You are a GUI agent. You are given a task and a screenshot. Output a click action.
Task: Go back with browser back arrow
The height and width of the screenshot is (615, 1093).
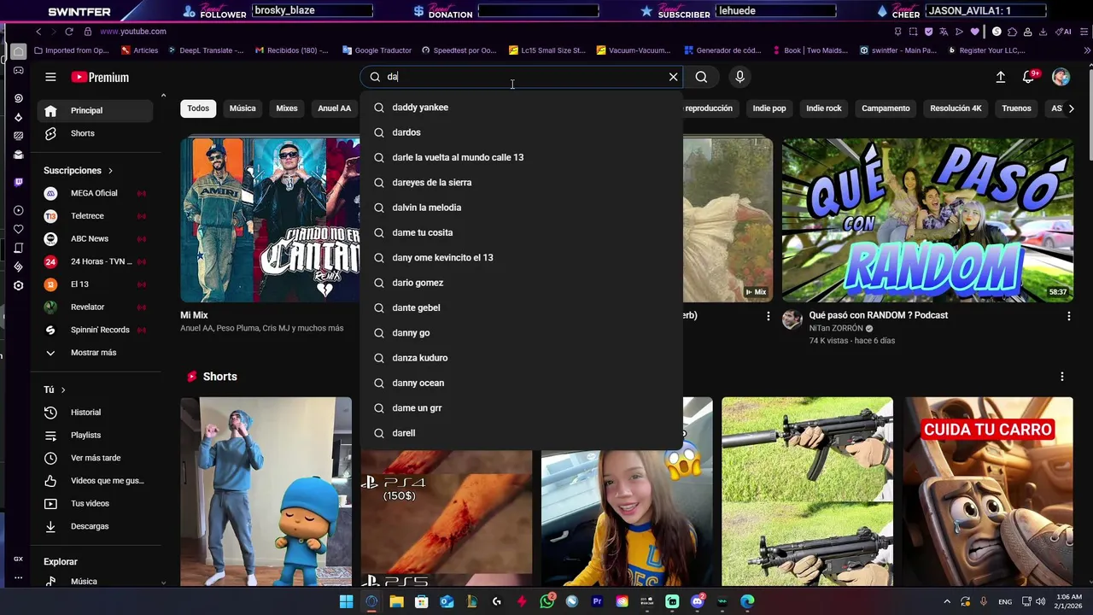click(38, 32)
